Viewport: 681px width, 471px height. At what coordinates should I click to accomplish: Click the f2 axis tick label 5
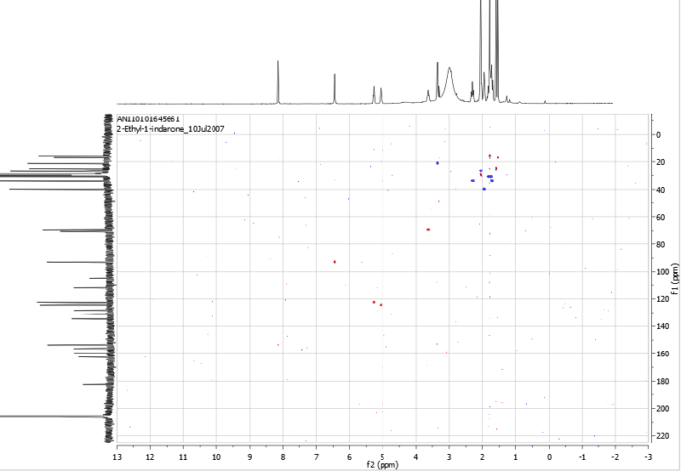pyautogui.click(x=382, y=457)
